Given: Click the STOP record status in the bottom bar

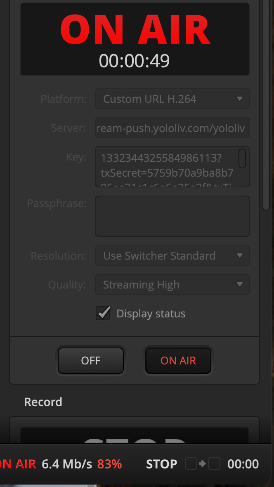Looking at the screenshot, I should click(161, 464).
